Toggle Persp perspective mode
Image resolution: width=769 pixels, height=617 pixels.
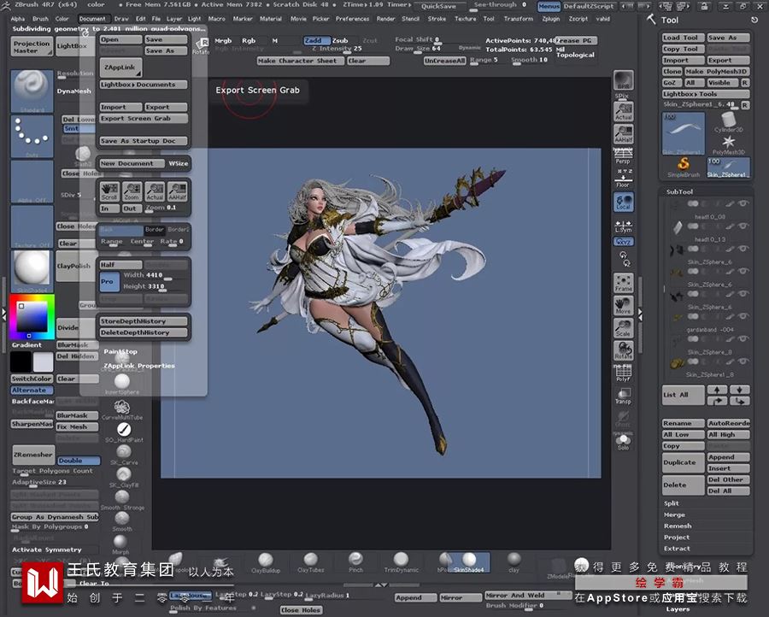pos(623,156)
